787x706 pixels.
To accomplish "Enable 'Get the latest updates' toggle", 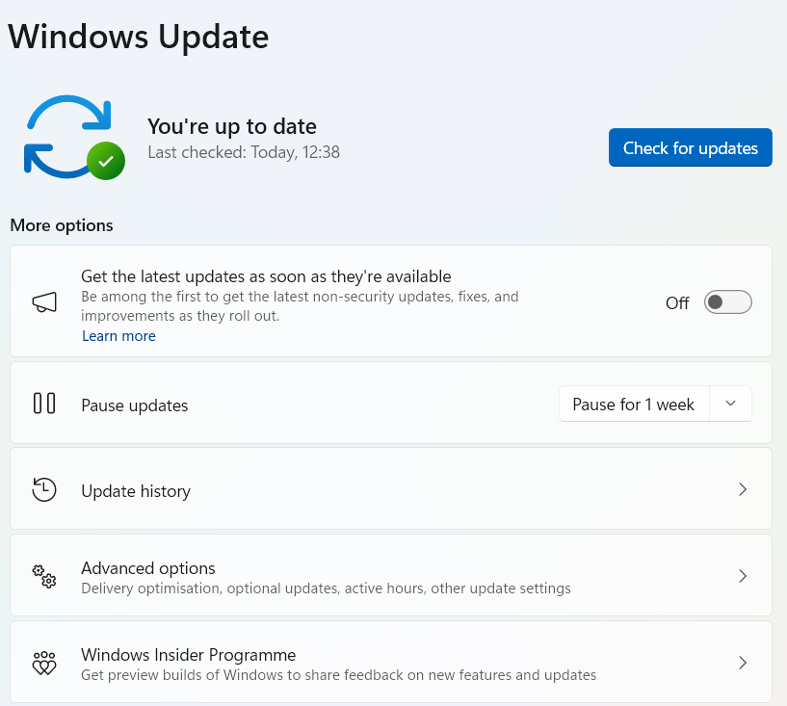I will (x=727, y=301).
